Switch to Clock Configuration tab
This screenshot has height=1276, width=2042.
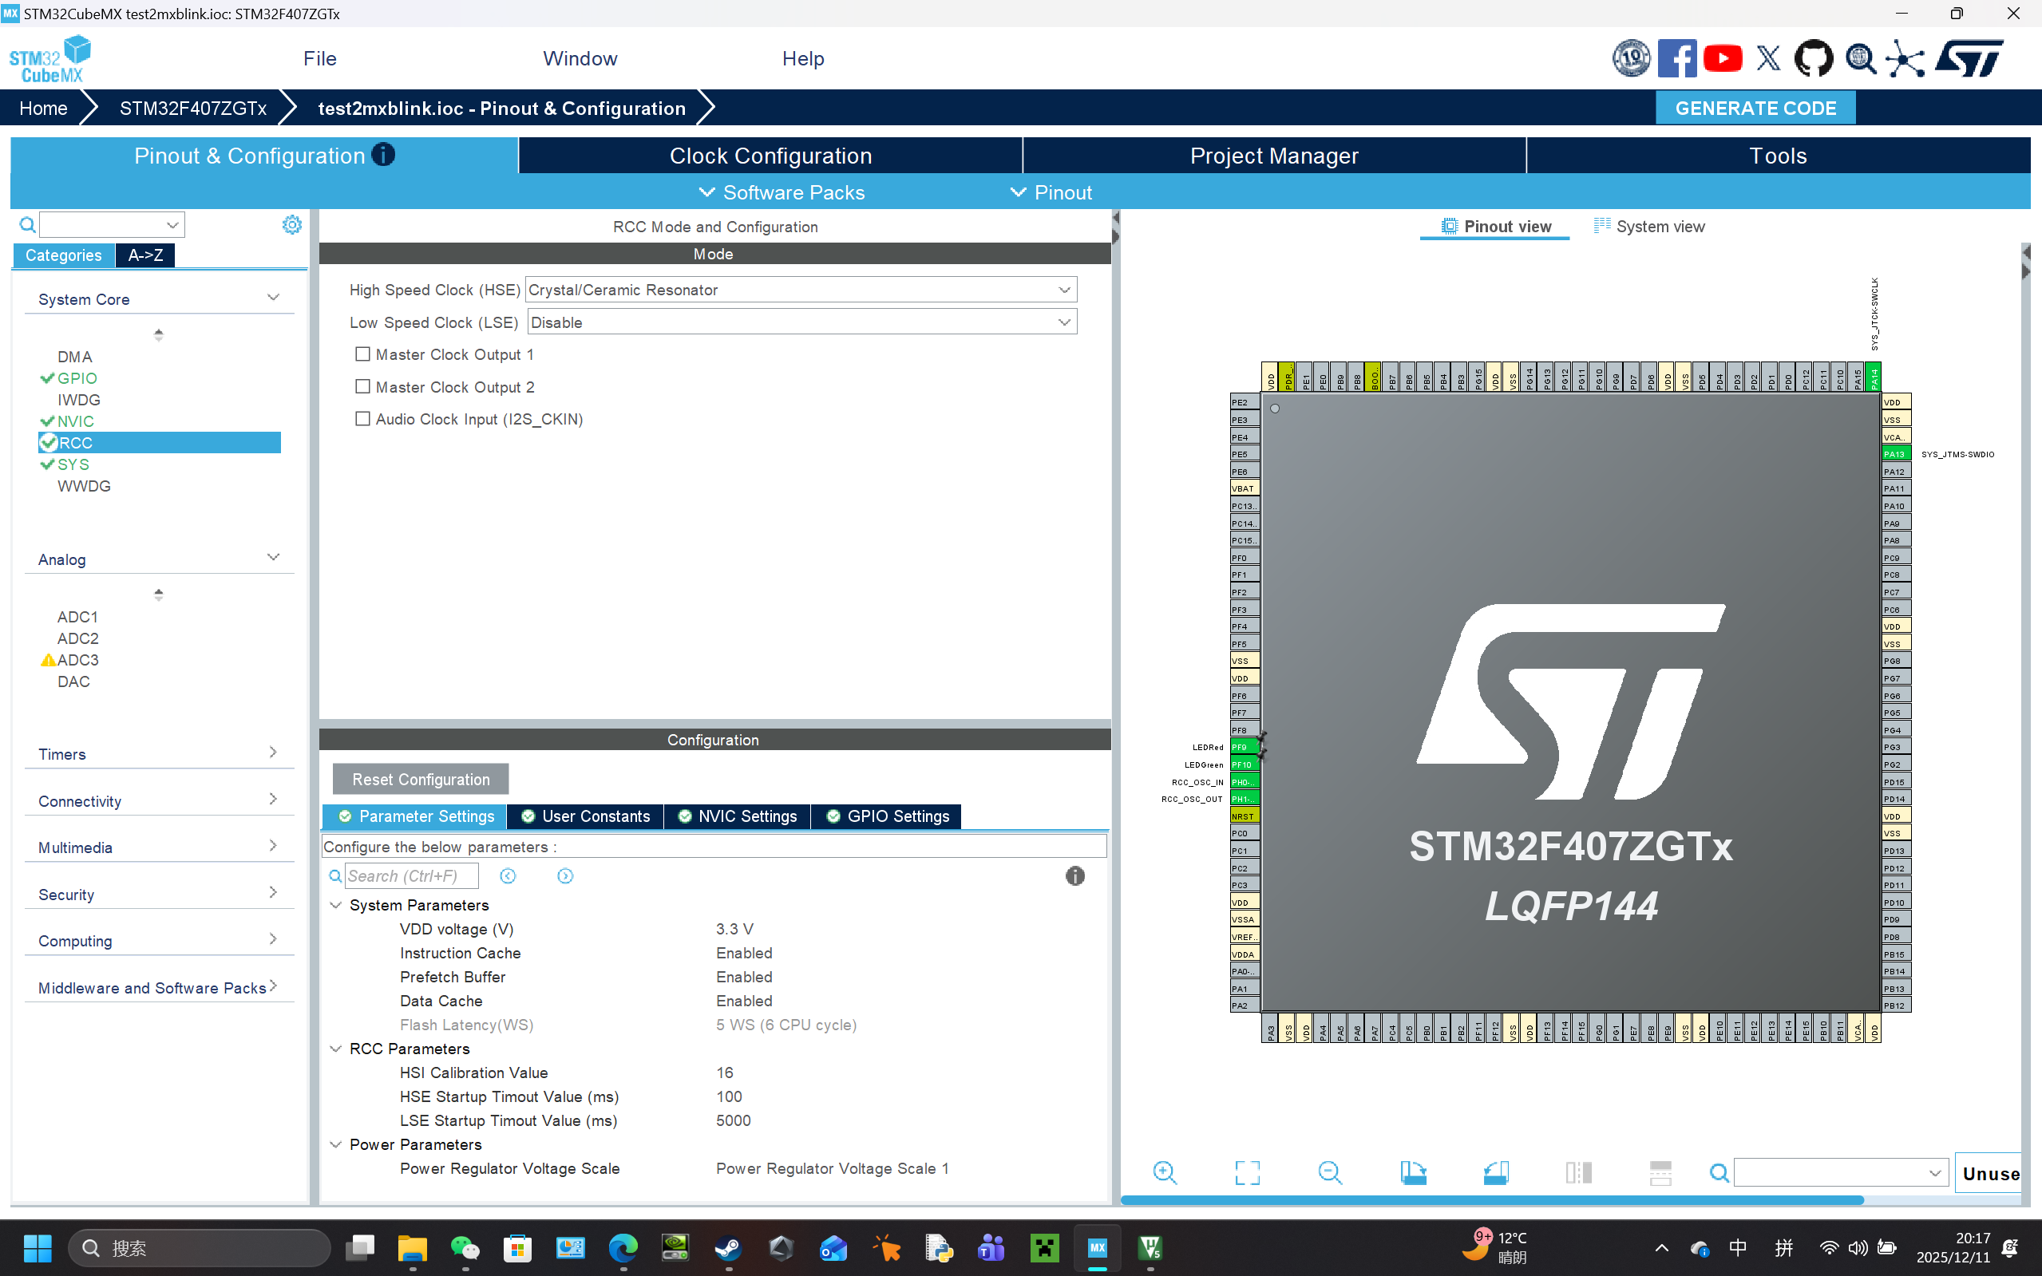(770, 156)
